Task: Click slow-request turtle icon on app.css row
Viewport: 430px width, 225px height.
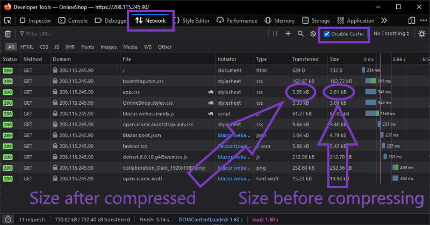Action: pyautogui.click(x=211, y=92)
